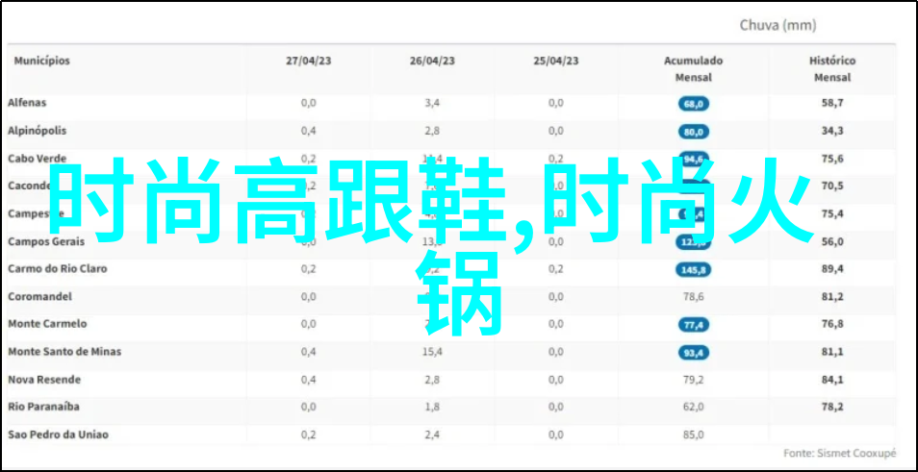Sort by the 27/04/23 column header
Screen dimensions: 918x472
click(x=308, y=61)
